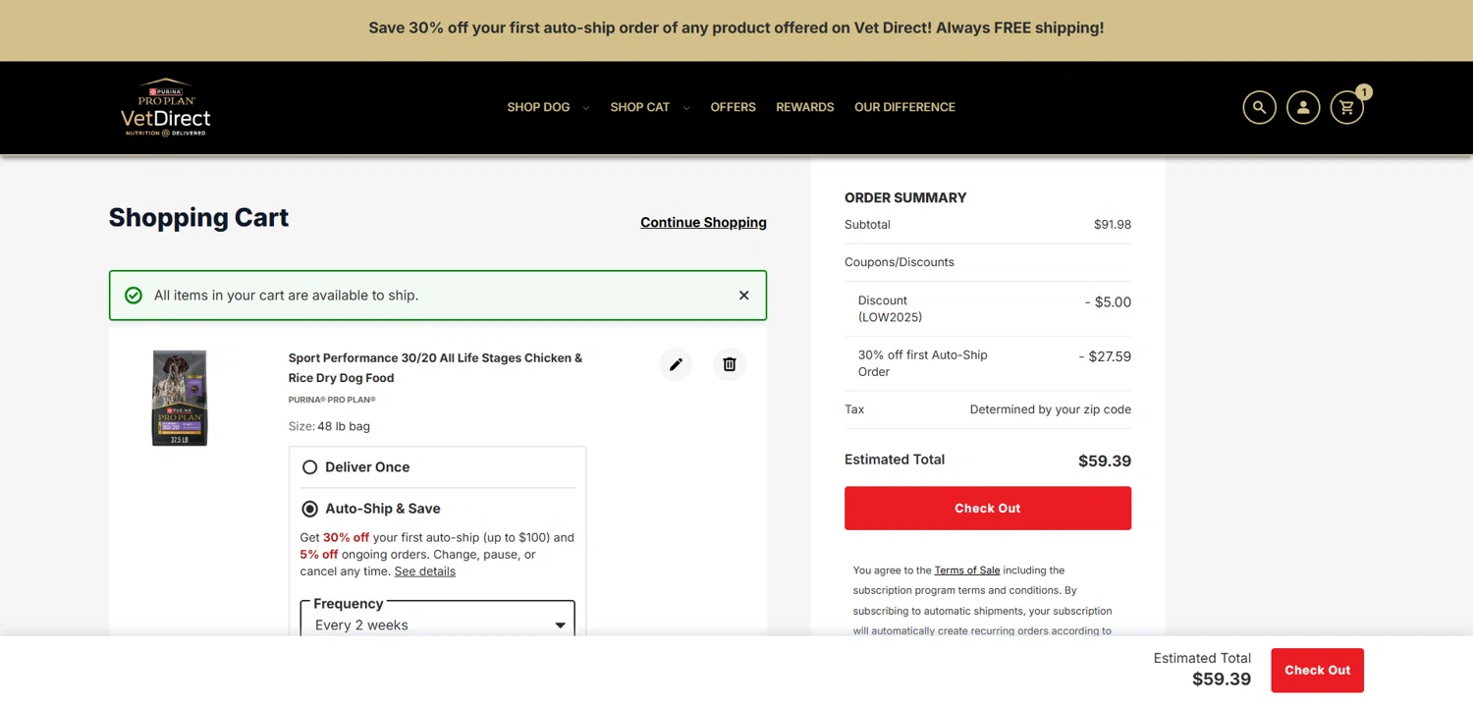Expand the Shop Dog menu chevron
Screen dimensions: 1473x705
586,108
